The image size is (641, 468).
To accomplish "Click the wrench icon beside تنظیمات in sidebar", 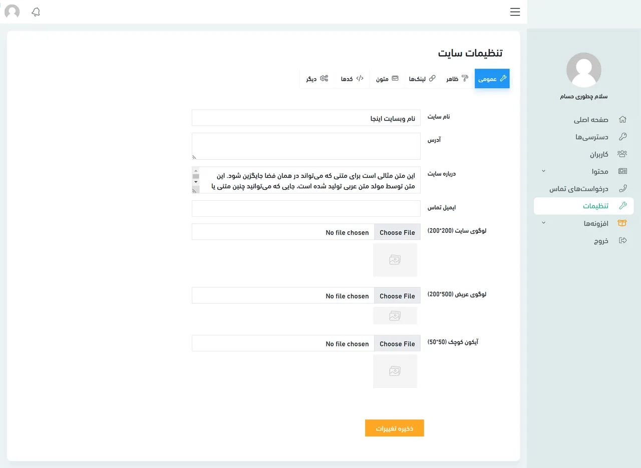I will point(622,206).
